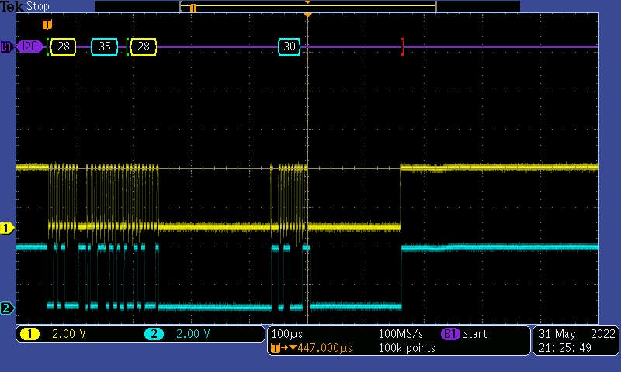The image size is (621, 372).
Task: Select the decoded 30 data packet
Action: (x=290, y=46)
